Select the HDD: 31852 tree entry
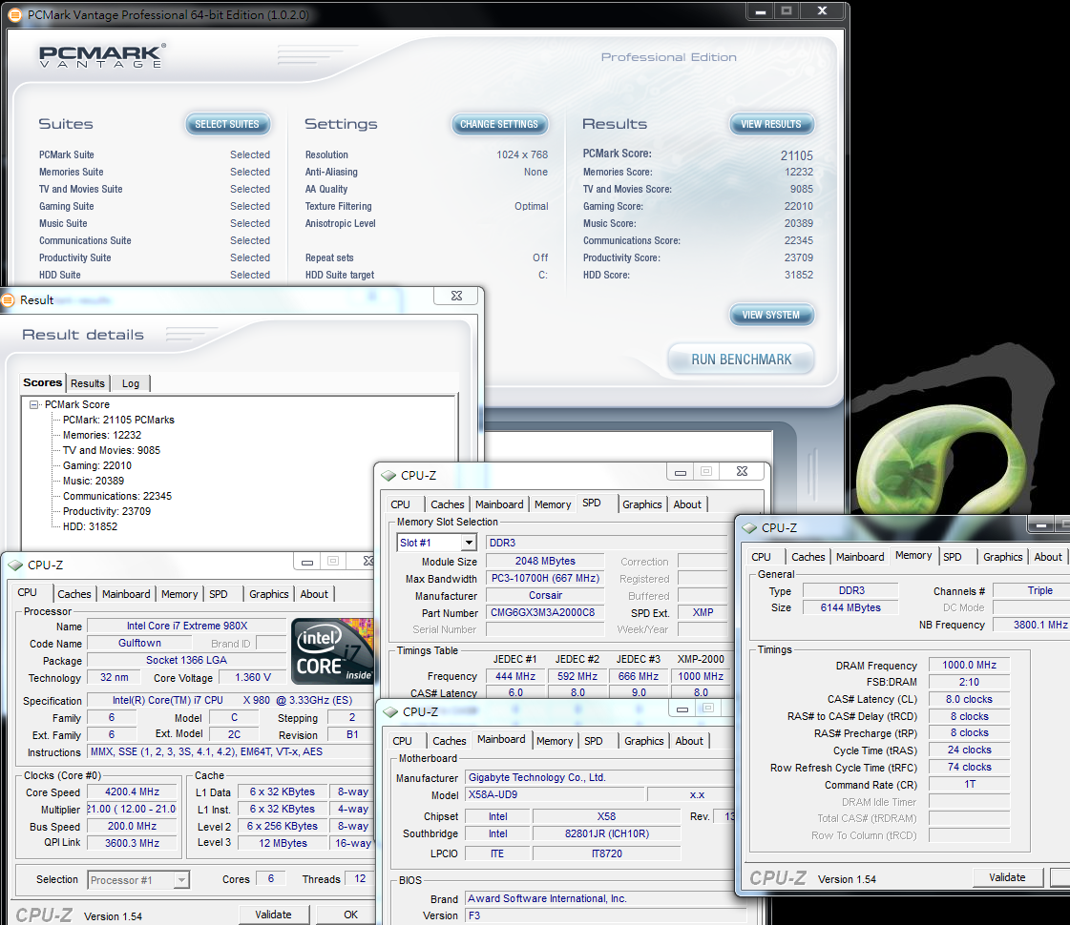Viewport: 1070px width, 925px height. click(x=90, y=526)
